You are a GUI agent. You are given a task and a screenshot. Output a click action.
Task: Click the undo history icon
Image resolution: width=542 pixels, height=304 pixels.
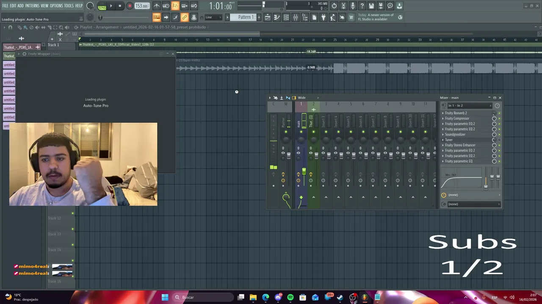click(x=334, y=5)
